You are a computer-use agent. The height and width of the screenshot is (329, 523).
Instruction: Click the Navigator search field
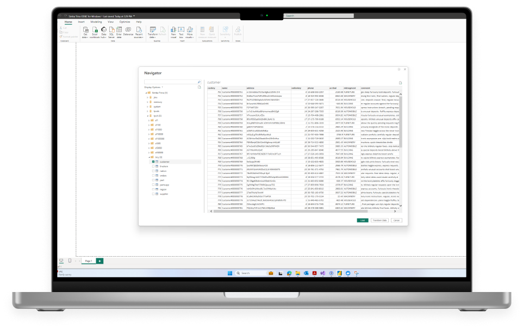(170, 82)
